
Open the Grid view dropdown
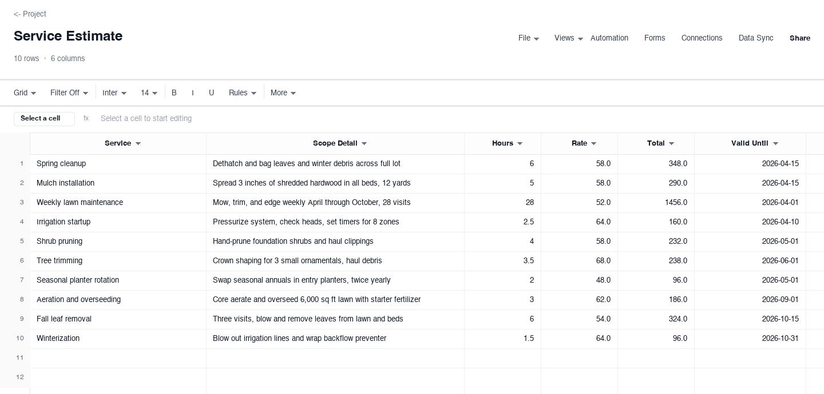click(x=25, y=93)
